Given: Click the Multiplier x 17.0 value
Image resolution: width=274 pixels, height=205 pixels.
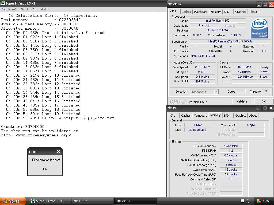Looking at the screenshot, I should tap(202, 72).
